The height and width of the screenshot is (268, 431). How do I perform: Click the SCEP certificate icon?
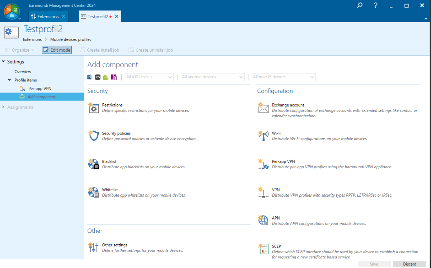(263, 249)
